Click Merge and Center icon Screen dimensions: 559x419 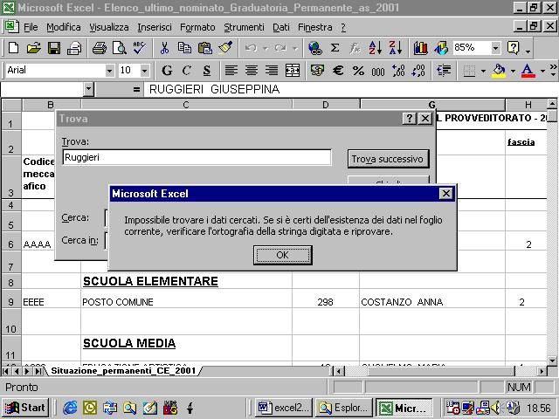point(293,71)
